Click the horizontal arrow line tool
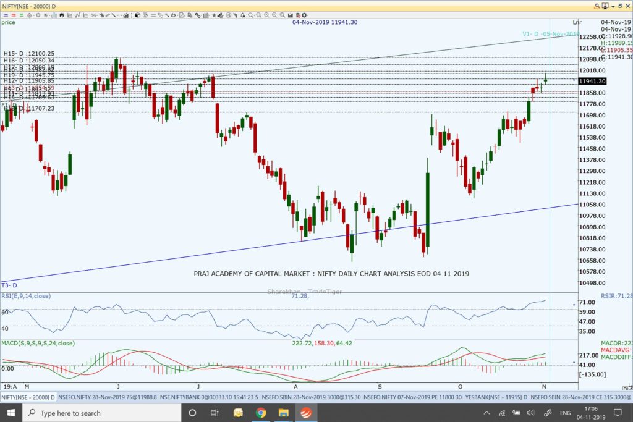 point(119,15)
